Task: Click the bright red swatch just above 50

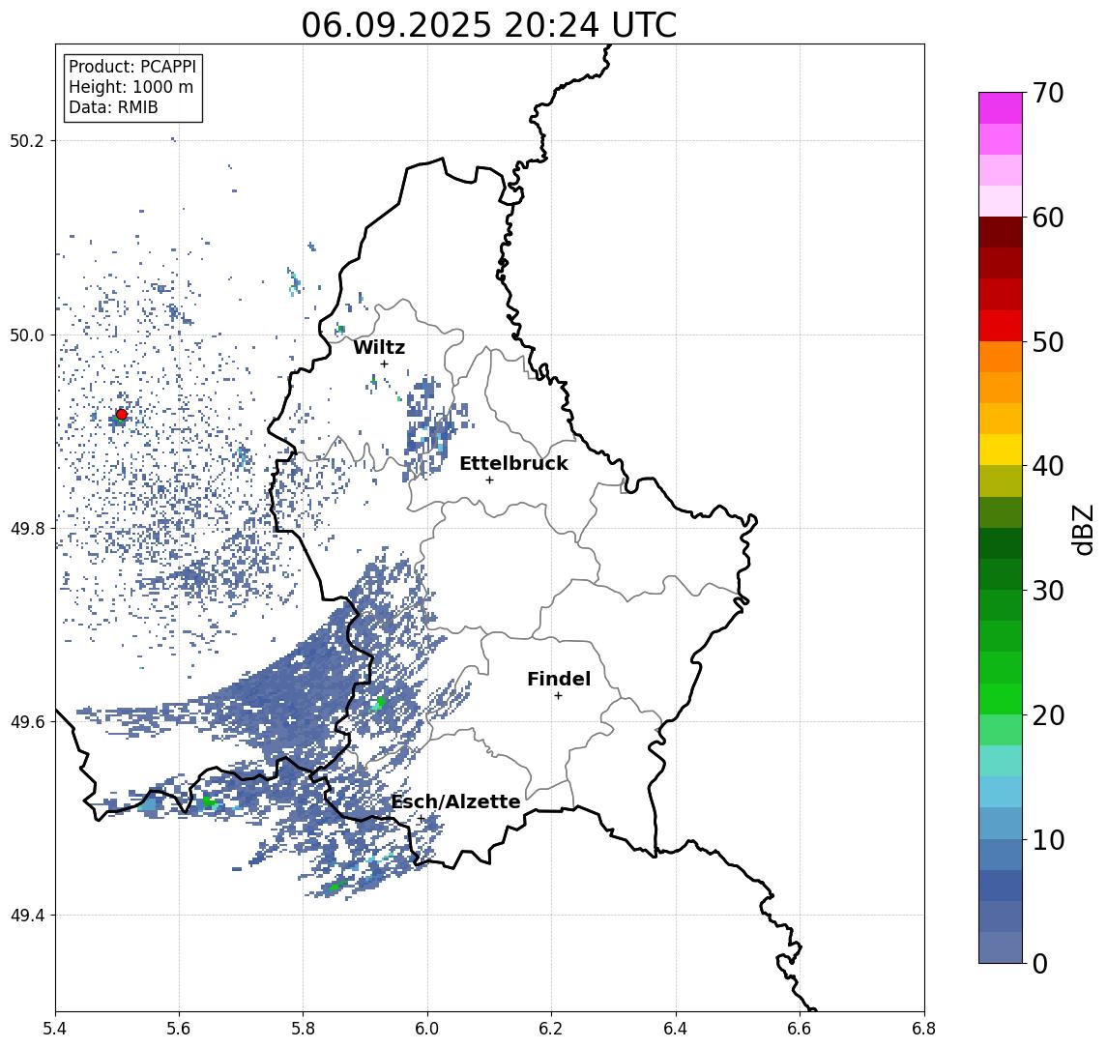Action: coord(1001,326)
